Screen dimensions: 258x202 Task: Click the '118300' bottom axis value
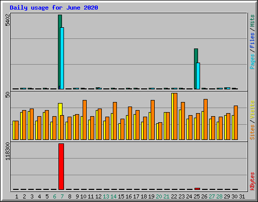click(x=8, y=151)
